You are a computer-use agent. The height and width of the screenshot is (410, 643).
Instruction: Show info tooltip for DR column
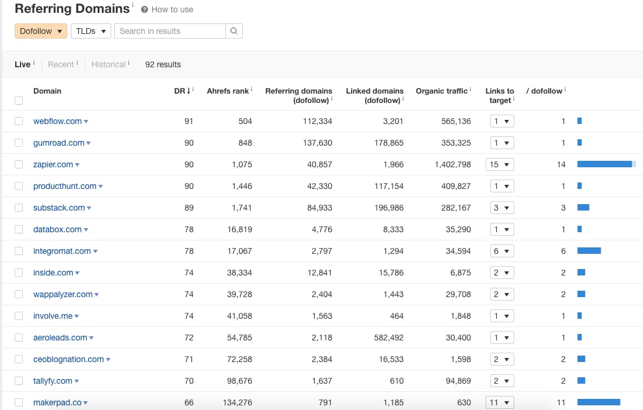(x=193, y=89)
